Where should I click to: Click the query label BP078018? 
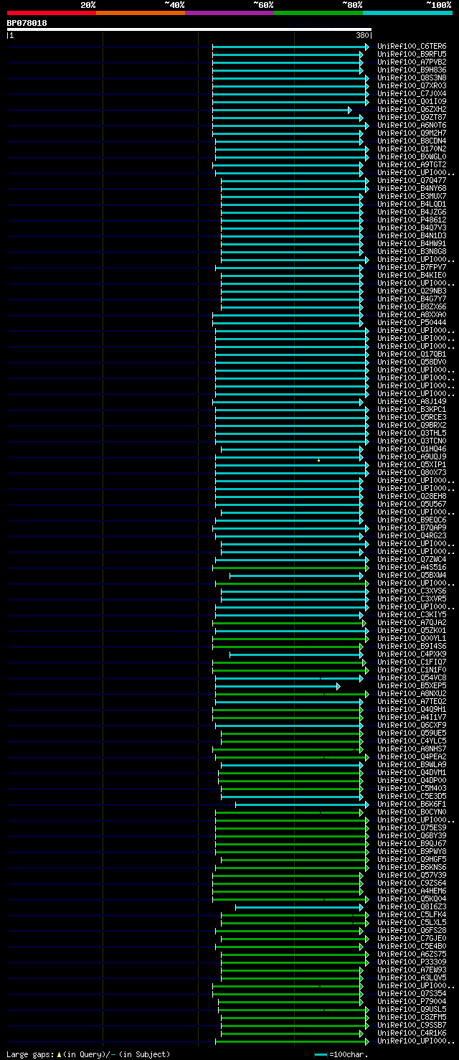click(x=27, y=23)
